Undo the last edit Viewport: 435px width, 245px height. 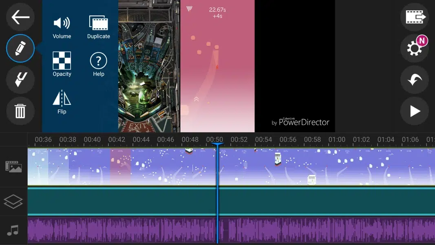[x=415, y=80]
